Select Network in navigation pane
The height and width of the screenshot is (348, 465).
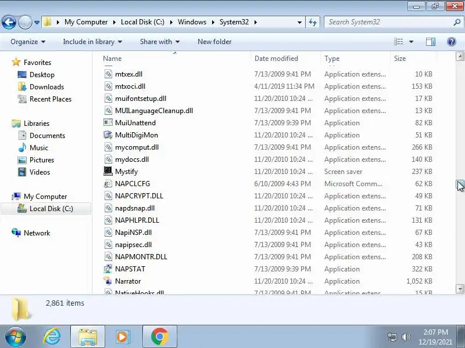tap(37, 233)
